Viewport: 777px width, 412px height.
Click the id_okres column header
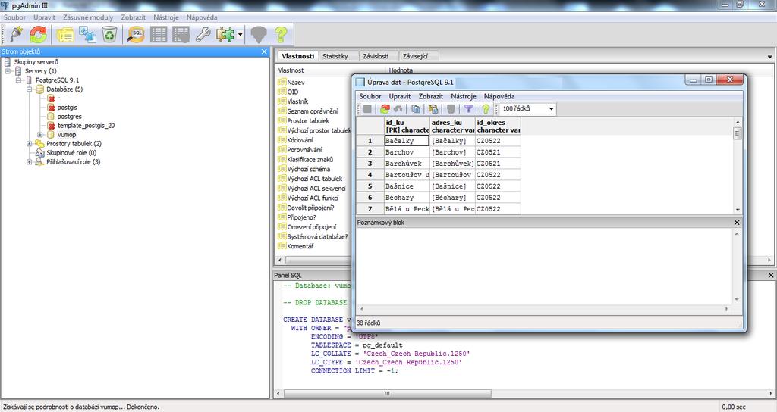(498, 126)
